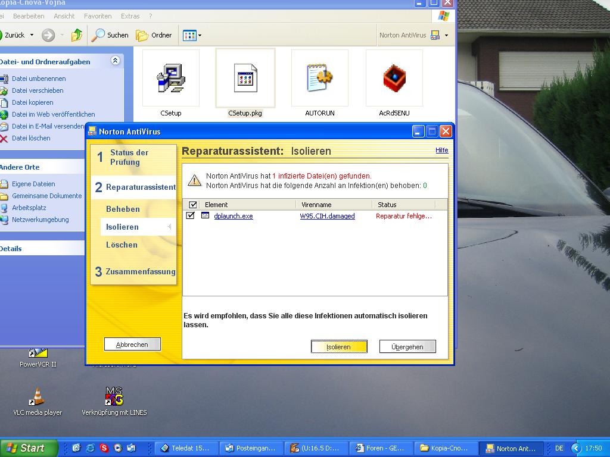Sort by the Status column header
The width and height of the screenshot is (610, 457).
coord(404,205)
